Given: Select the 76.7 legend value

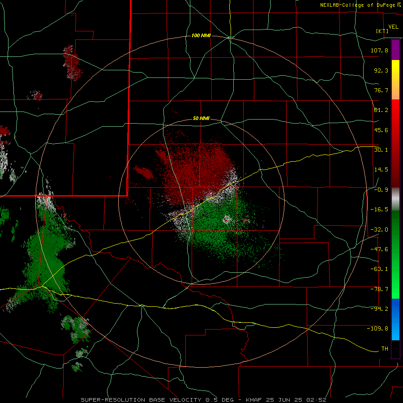Looking at the screenshot, I should point(381,90).
